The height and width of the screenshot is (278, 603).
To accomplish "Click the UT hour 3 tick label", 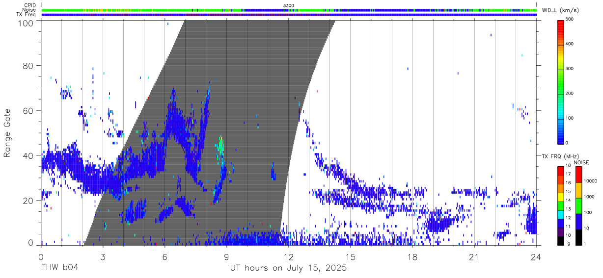I will pyautogui.click(x=103, y=257).
